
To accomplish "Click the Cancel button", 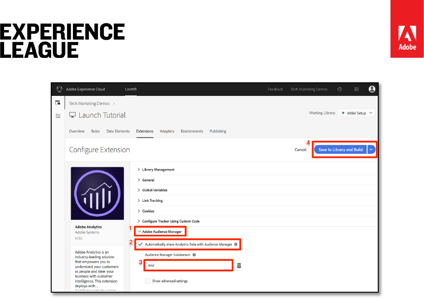I will click(x=300, y=150).
